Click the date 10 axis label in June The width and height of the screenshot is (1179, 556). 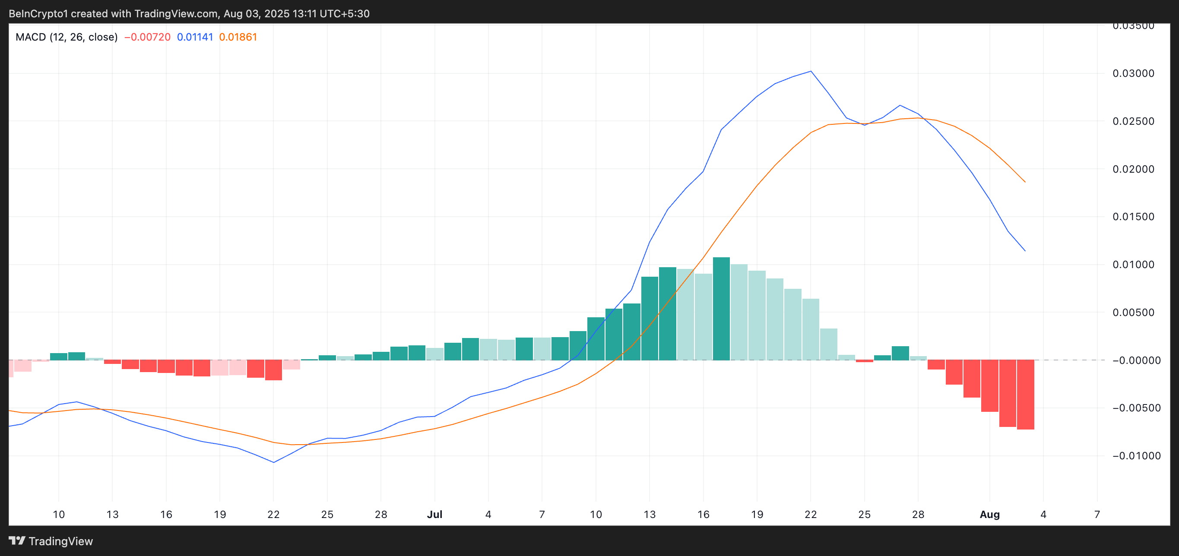[59, 515]
